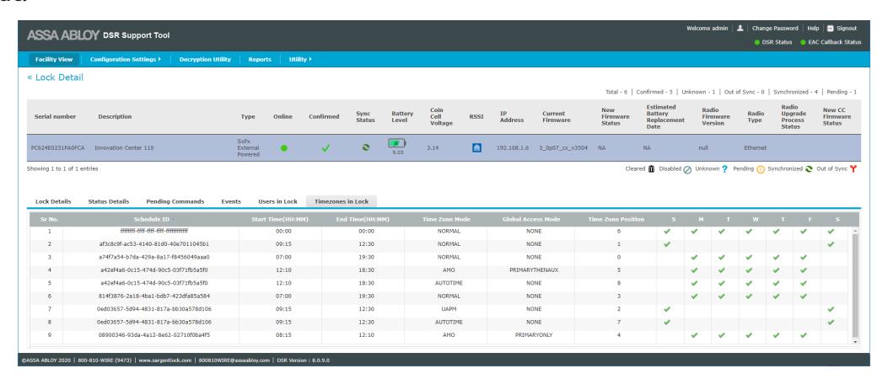Expand the Utility menu
The image size is (888, 379).
coord(300,60)
